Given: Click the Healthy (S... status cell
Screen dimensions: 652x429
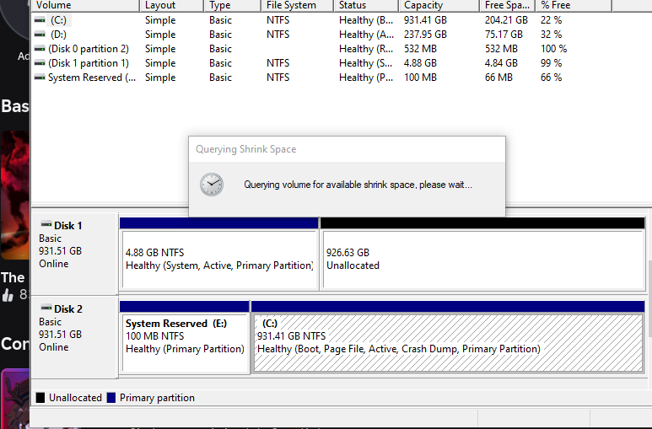Looking at the screenshot, I should 365,62.
